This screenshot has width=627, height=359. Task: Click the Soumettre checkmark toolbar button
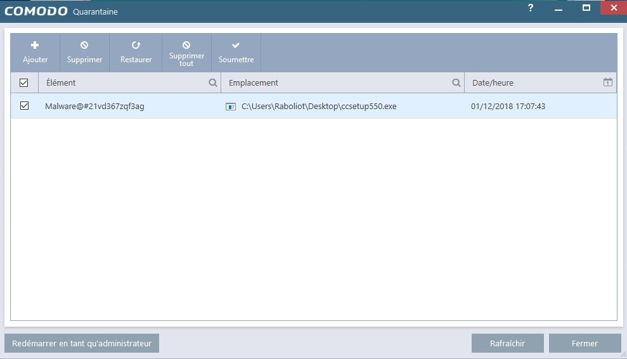[x=236, y=53]
